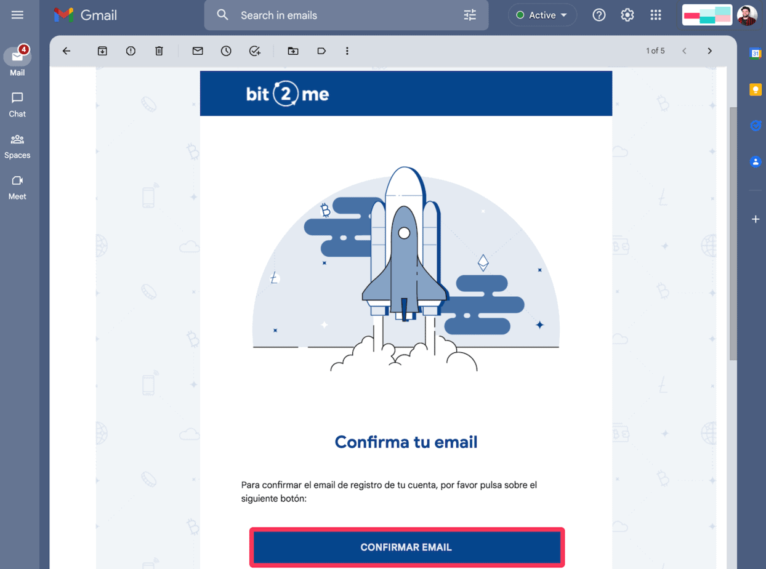The image size is (766, 569).
Task: Mark the email as unread
Action: point(198,51)
